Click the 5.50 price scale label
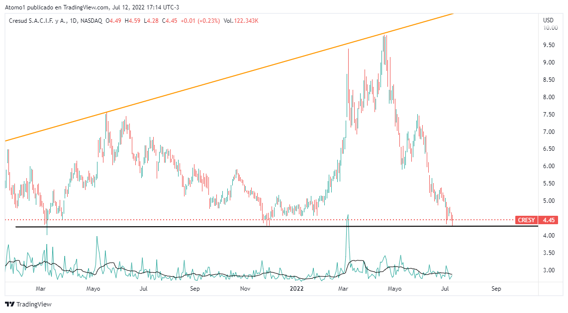Image resolution: width=568 pixels, height=313 pixels. 549,184
